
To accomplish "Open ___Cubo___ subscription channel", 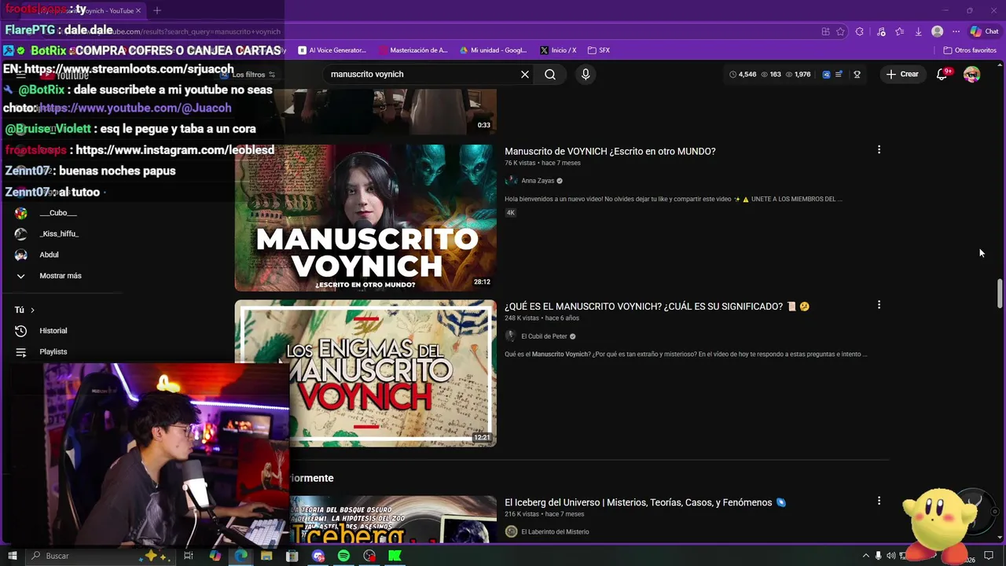I will [x=58, y=213].
